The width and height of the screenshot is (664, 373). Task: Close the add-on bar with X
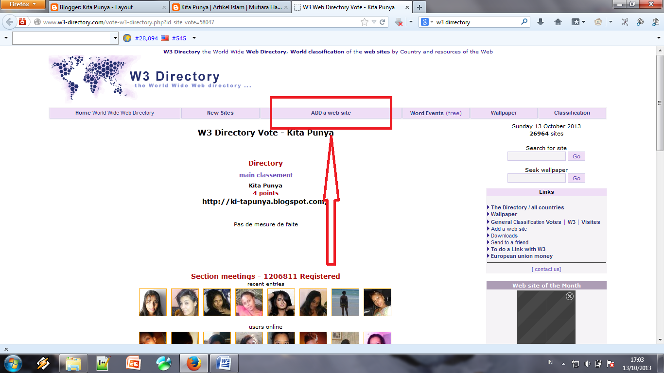(6, 349)
